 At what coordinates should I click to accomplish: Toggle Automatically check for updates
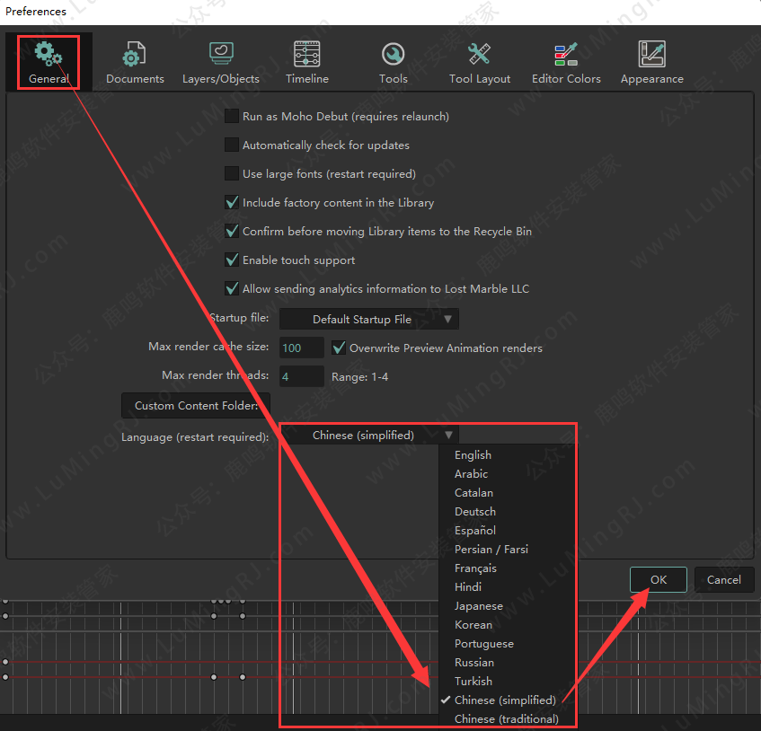232,145
